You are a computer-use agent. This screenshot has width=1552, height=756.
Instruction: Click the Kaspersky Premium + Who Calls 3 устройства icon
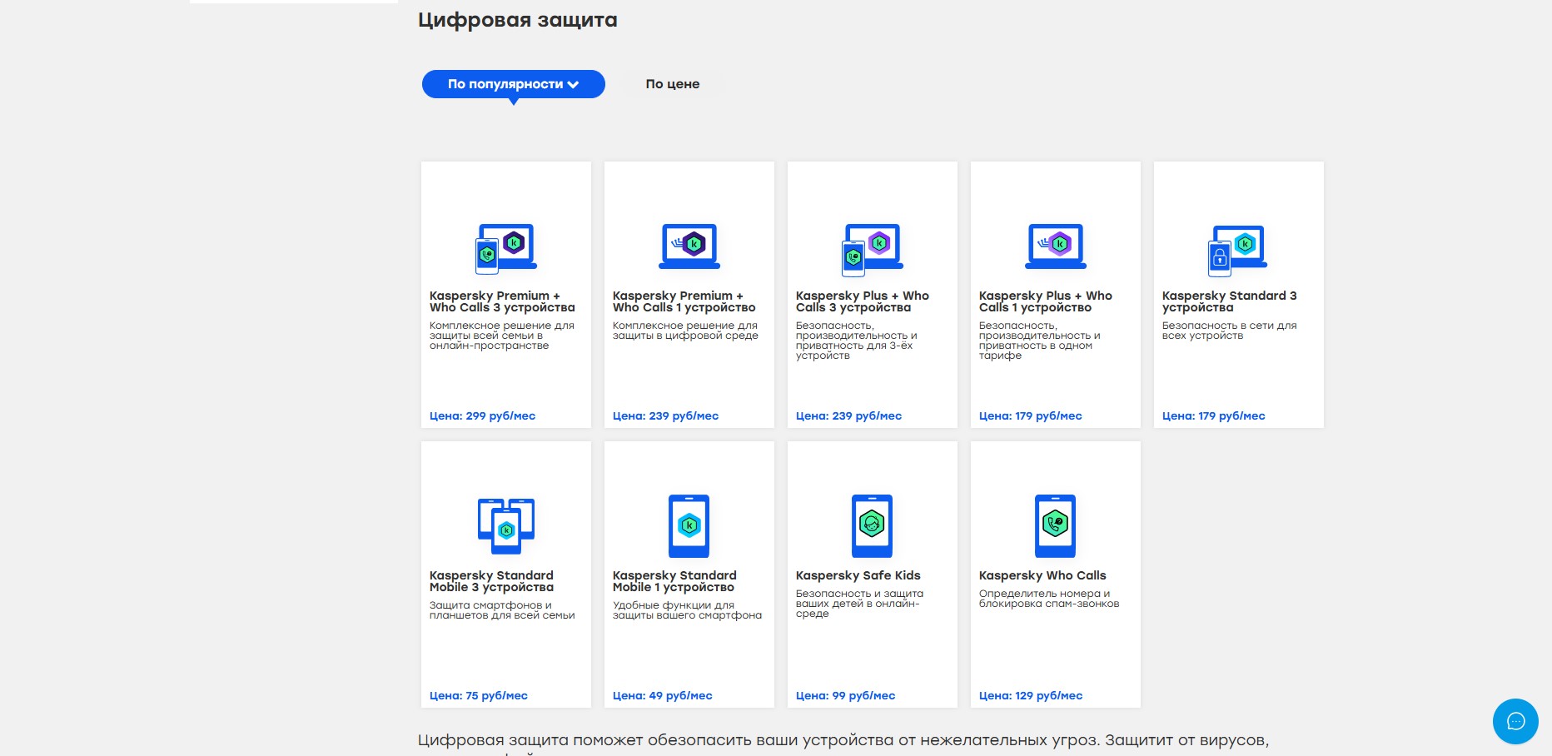[506, 248]
